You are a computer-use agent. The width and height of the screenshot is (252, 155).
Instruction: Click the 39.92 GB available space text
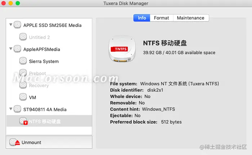[x=179, y=53]
